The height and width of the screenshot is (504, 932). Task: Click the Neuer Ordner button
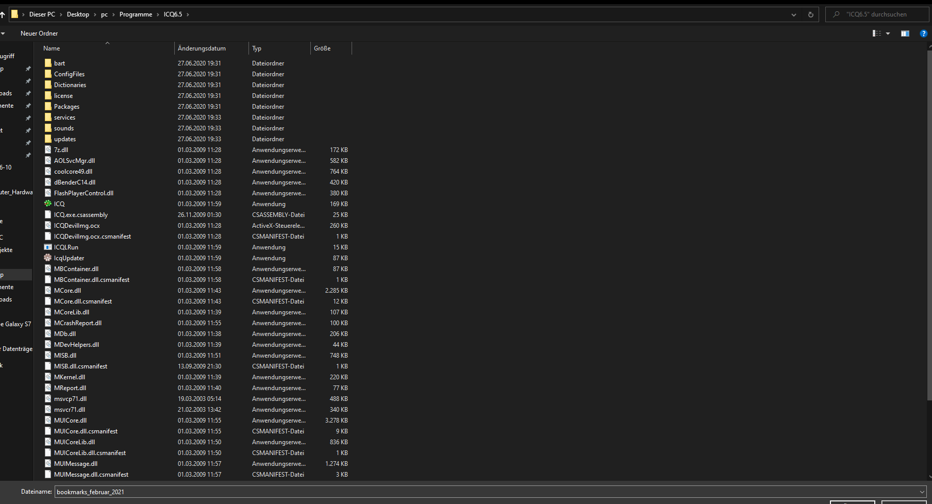coord(39,33)
